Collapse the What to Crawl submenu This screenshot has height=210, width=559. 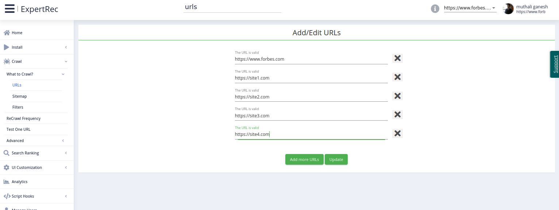(x=63, y=74)
